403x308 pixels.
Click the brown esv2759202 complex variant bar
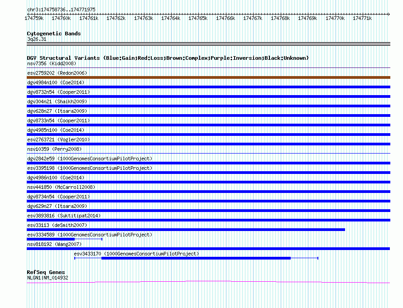pyautogui.click(x=208, y=77)
